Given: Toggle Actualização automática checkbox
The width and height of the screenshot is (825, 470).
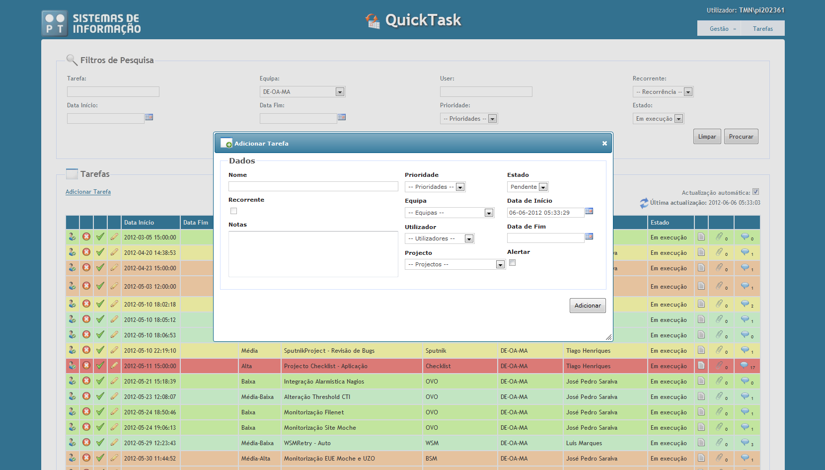Looking at the screenshot, I should [x=755, y=192].
